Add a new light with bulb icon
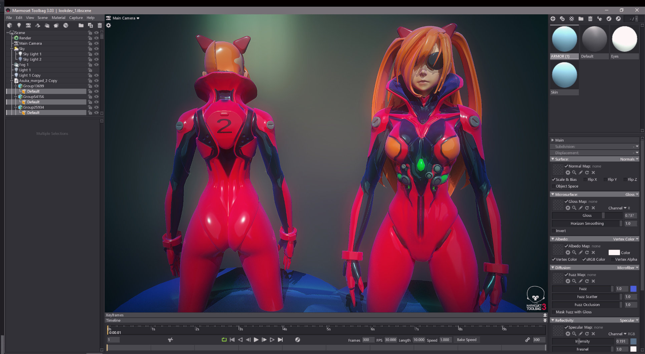This screenshot has height=354, width=645. click(x=19, y=25)
